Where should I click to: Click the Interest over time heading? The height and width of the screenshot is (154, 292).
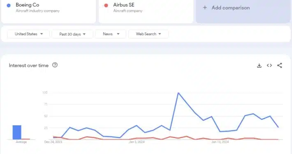tap(29, 65)
